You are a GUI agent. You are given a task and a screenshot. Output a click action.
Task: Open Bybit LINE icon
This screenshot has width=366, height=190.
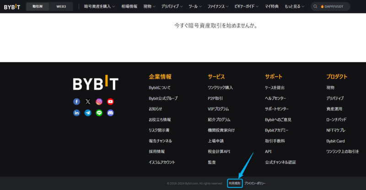99,113
